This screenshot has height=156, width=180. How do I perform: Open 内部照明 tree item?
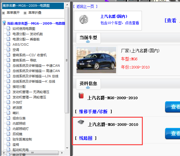pos(19,124)
